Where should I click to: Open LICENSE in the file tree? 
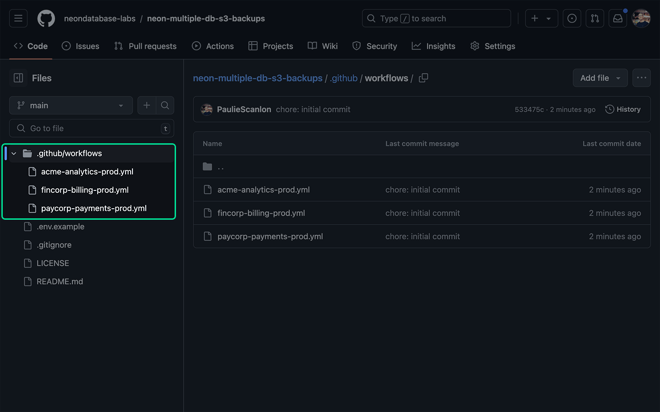[53, 263]
